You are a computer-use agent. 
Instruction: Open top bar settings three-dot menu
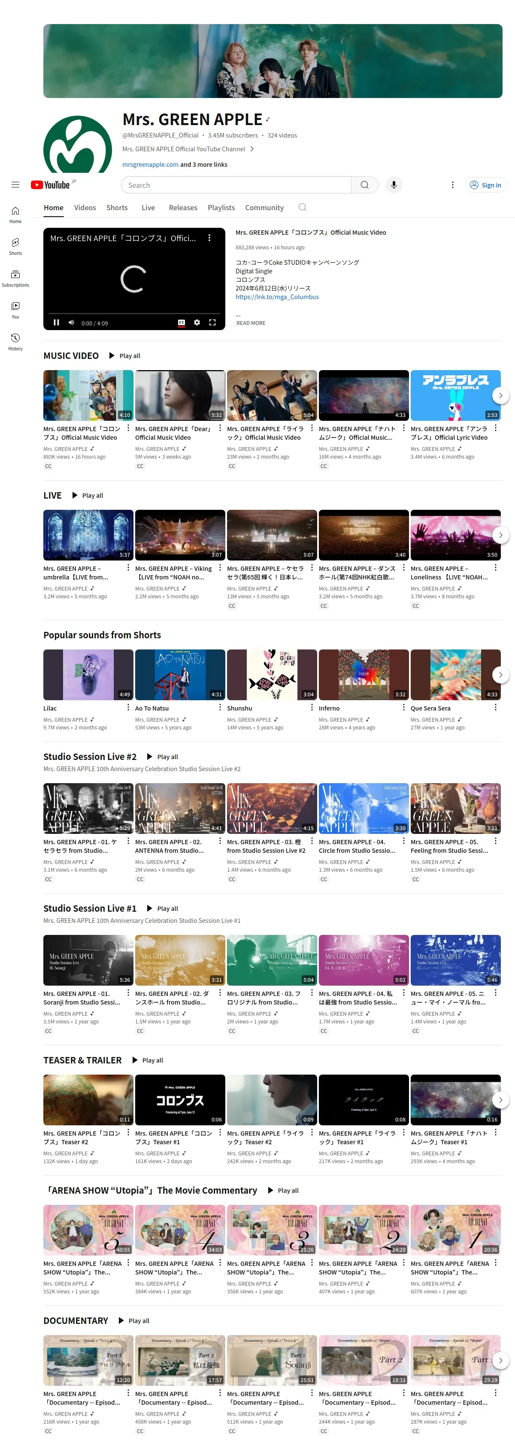tap(452, 185)
